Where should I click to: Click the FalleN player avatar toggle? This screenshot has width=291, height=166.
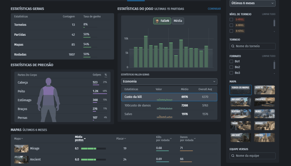[162, 21]
